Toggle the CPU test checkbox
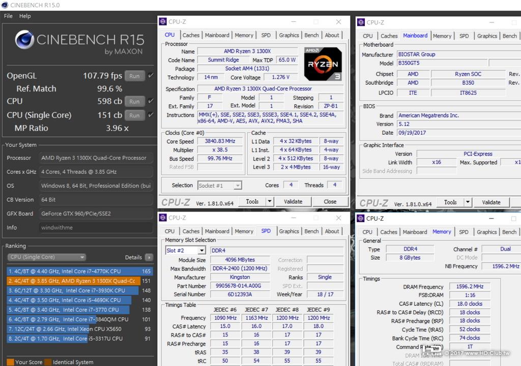 pyautogui.click(x=151, y=101)
